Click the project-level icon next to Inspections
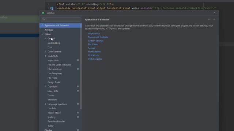This screenshot has width=234, height=131. tap(78, 60)
